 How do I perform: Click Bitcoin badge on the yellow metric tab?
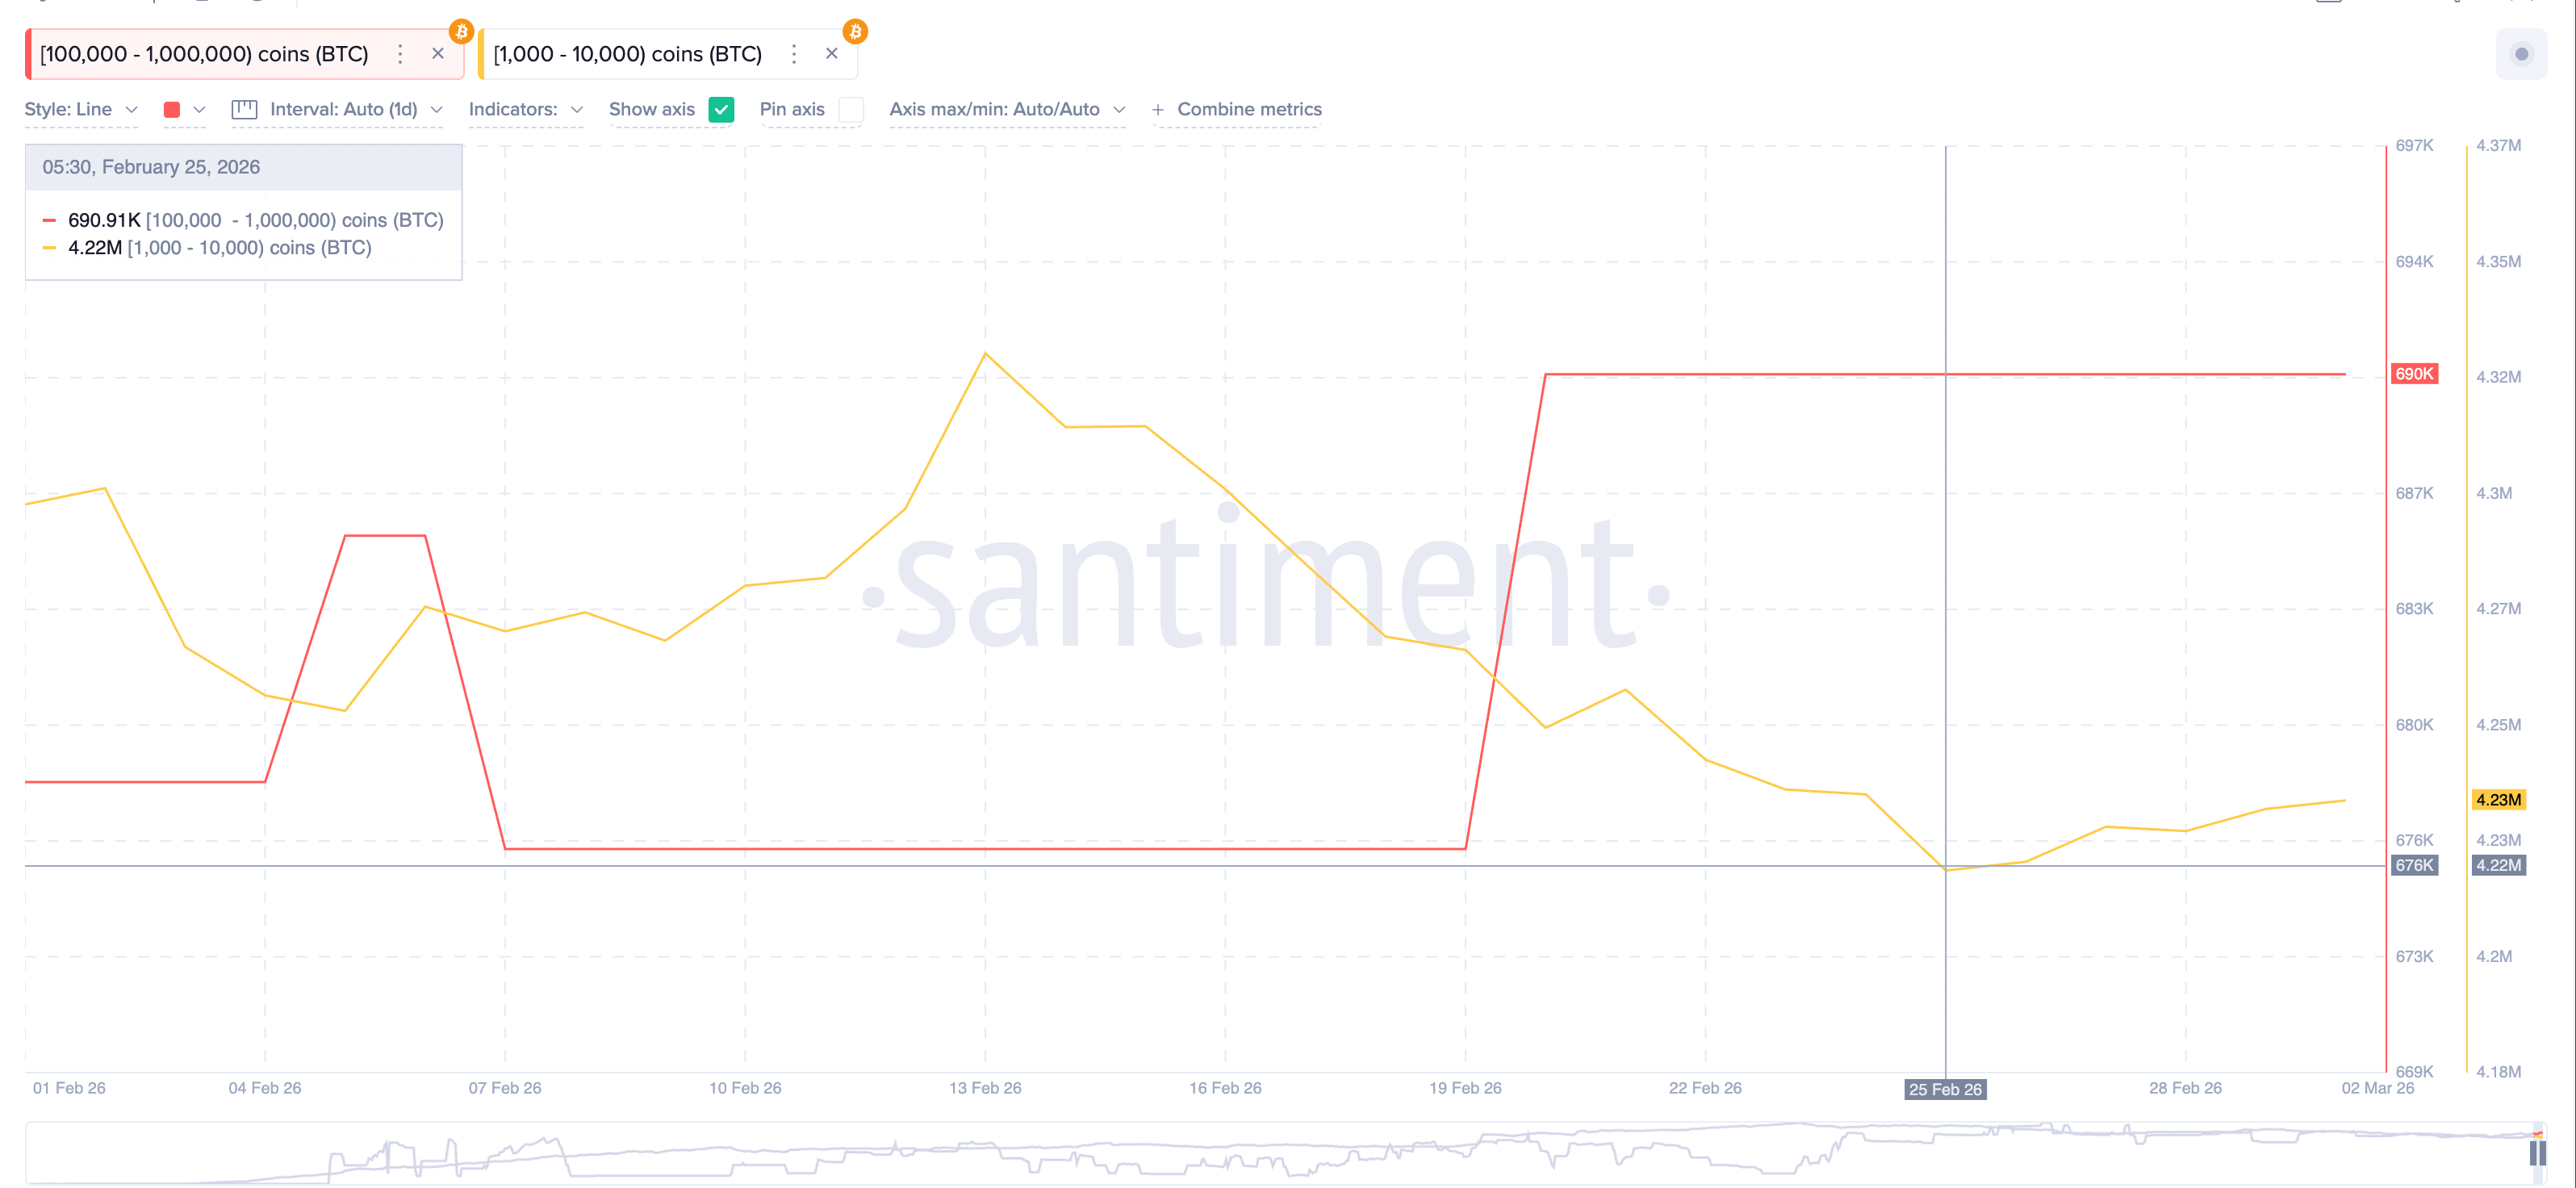coord(855,32)
